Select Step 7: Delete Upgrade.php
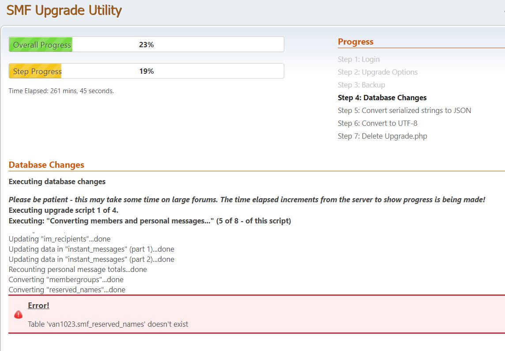The image size is (505, 351). 382,136
